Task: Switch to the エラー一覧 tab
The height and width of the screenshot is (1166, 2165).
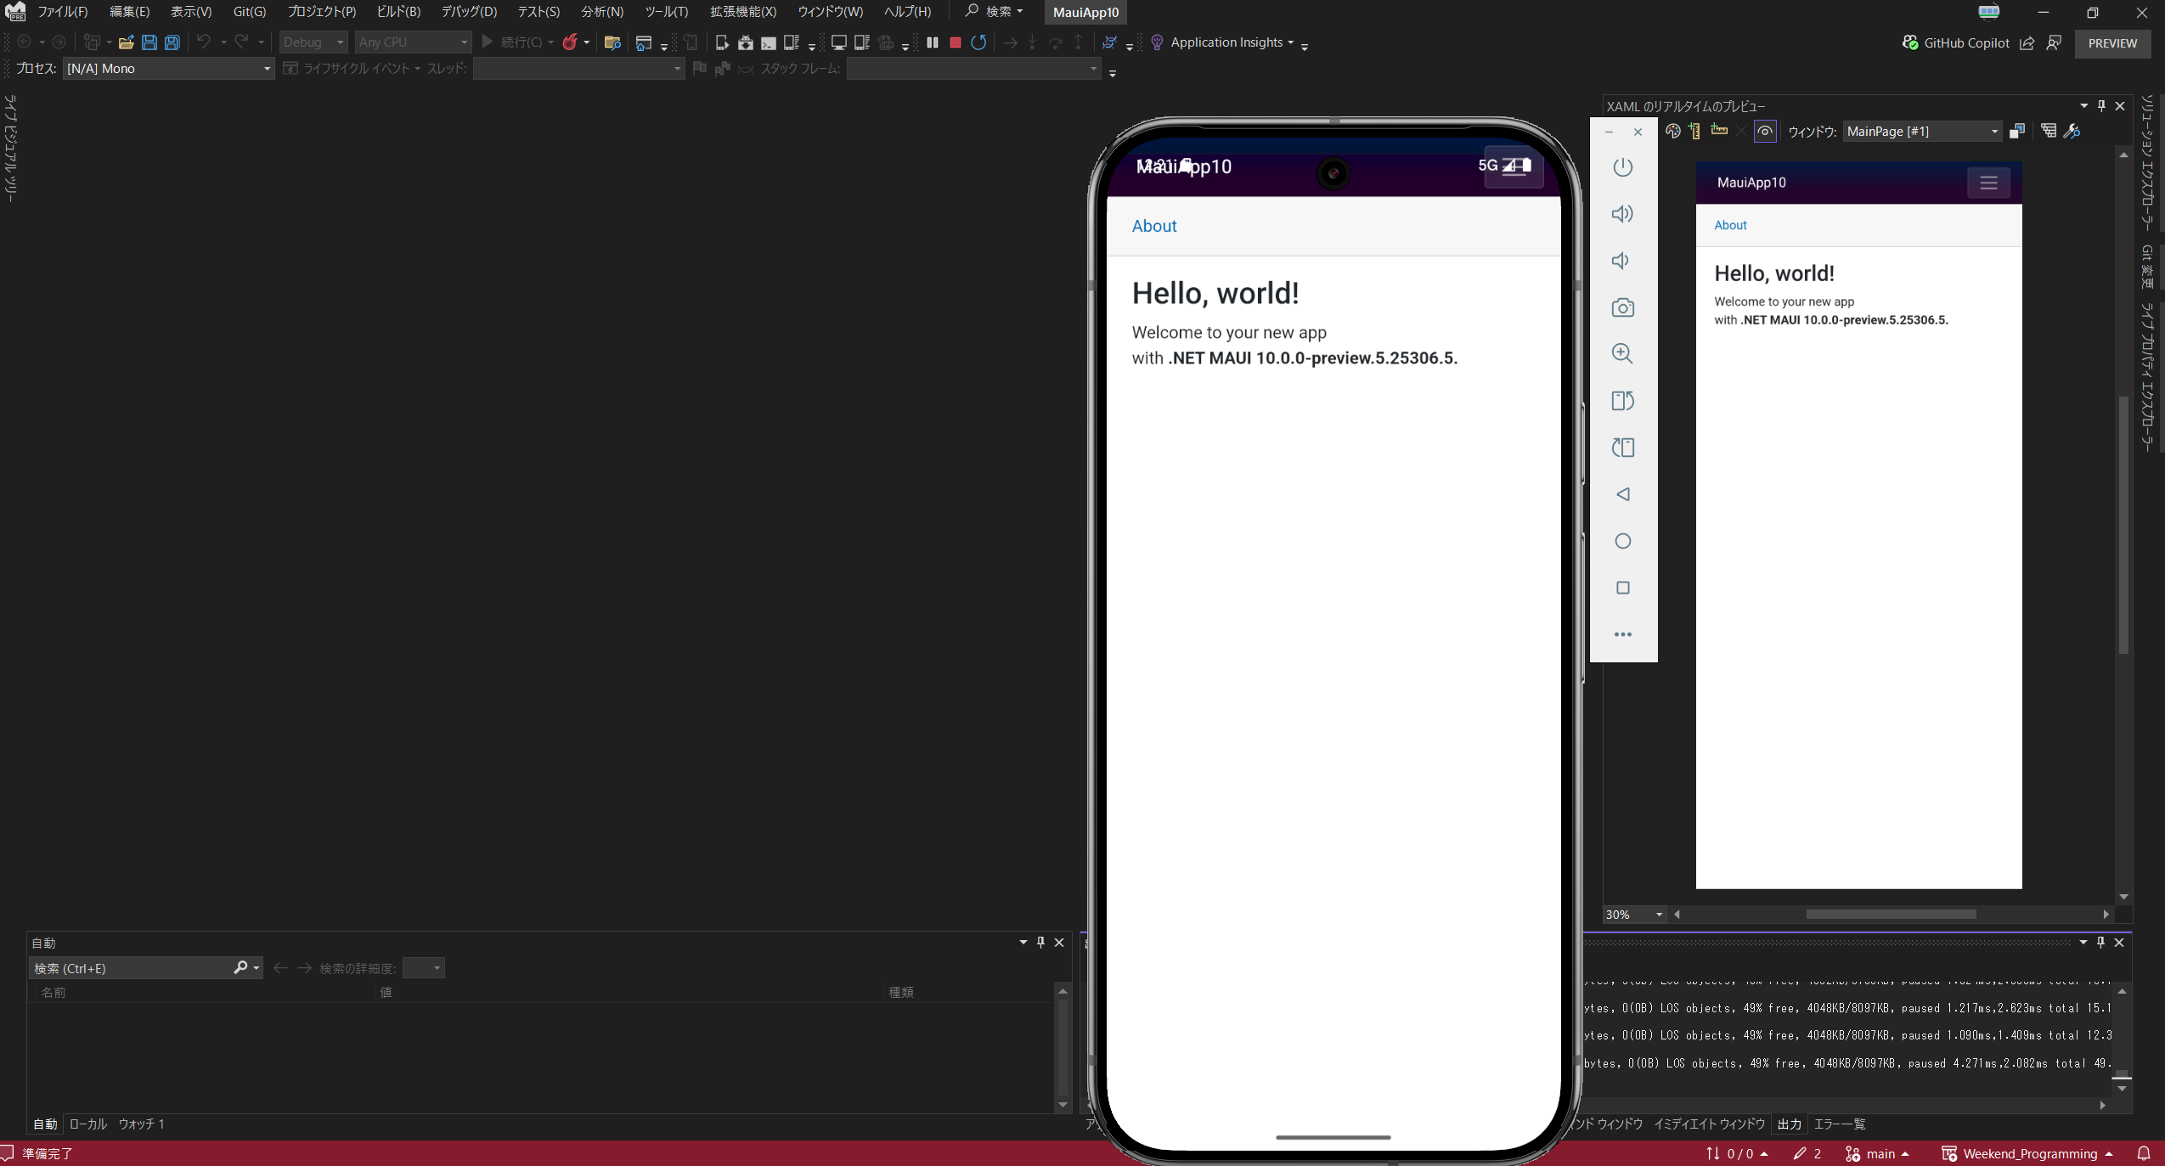Action: [x=1840, y=1124]
